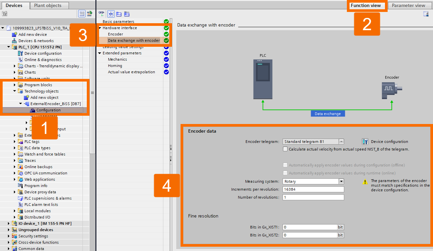Click the project tree options icon at far left
The height and width of the screenshot is (251, 433).
tap(5, 14)
